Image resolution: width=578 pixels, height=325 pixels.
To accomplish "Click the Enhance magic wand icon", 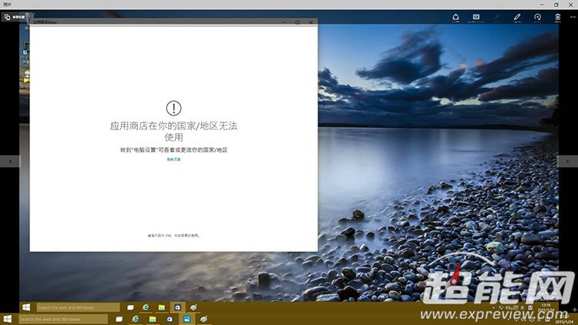I will (497, 16).
